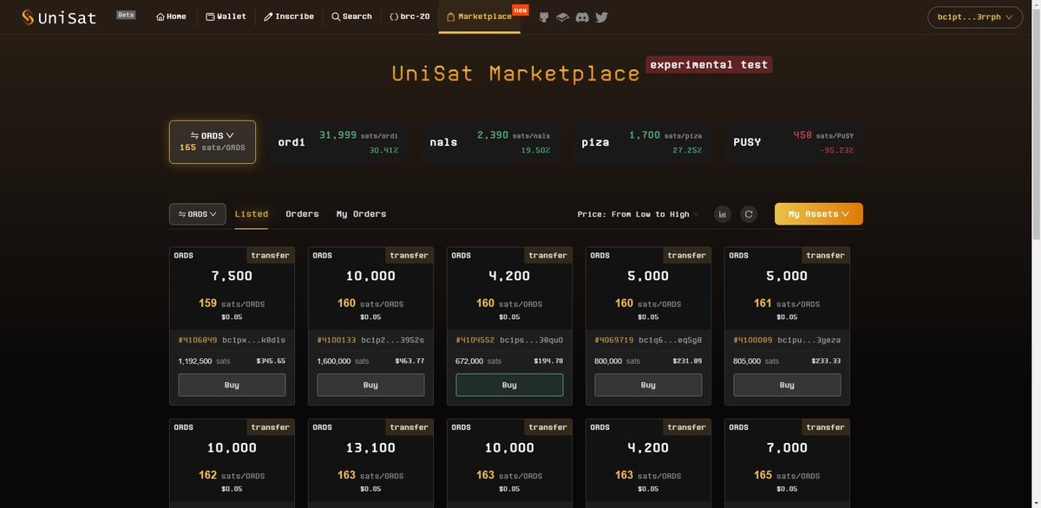
Task: Switch to the Listed tab
Action: tap(252, 214)
